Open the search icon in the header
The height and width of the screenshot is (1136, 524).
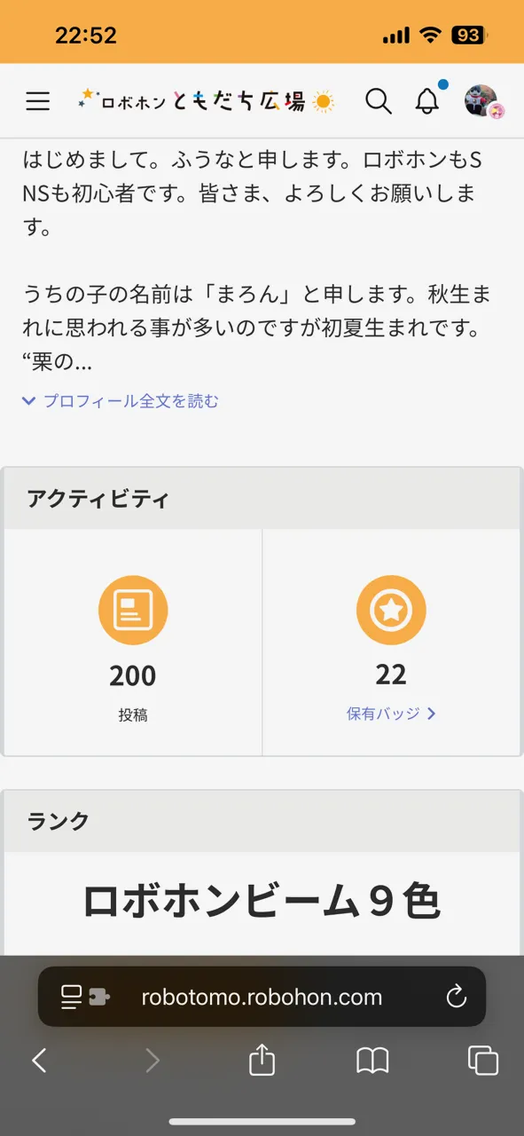pos(379,101)
